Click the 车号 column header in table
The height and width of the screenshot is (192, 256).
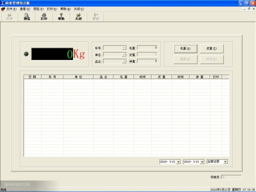coord(52,77)
